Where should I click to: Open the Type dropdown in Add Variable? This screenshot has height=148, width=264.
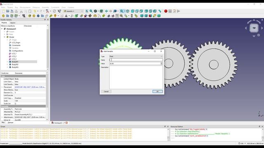point(136,56)
